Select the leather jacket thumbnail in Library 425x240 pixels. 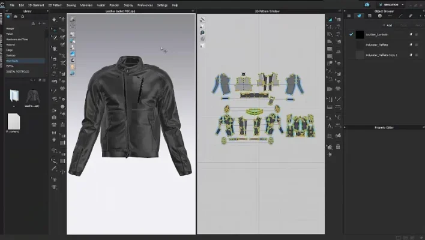click(32, 95)
